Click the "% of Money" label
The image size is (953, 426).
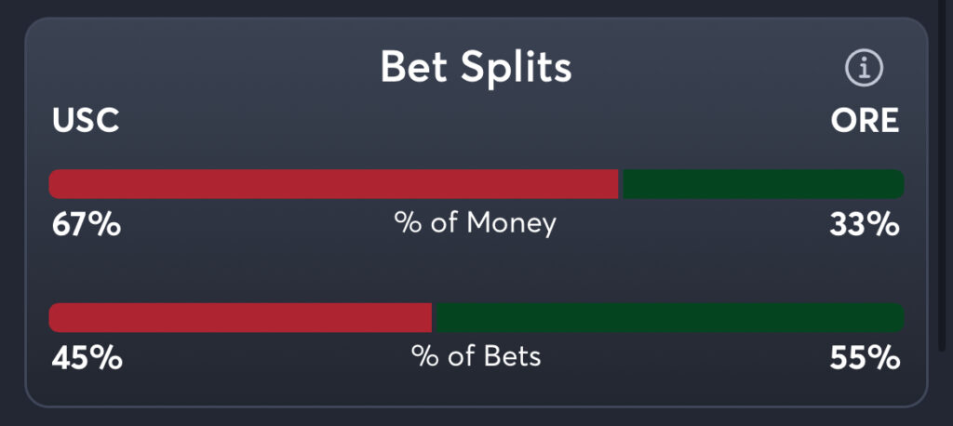476,223
